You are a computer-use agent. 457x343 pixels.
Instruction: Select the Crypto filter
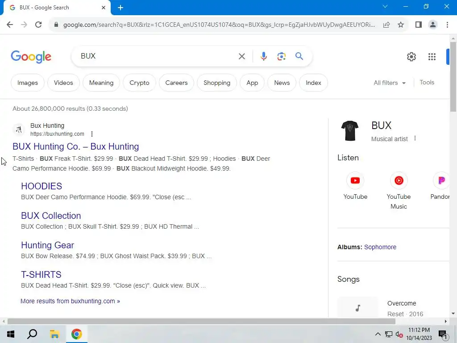[139, 83]
